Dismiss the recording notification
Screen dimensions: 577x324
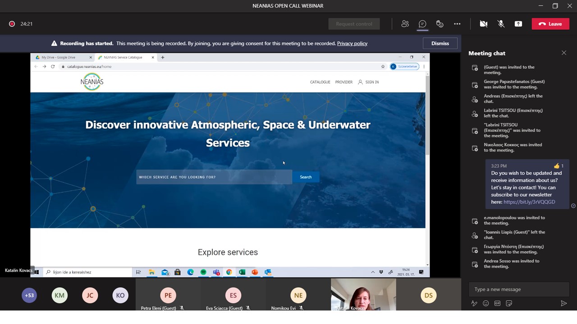click(440, 43)
